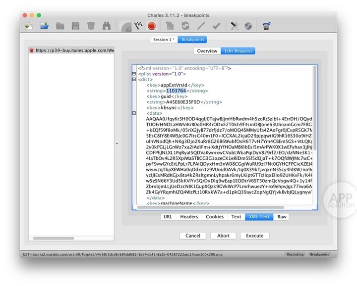357x286 pixels.
Task: Click the shopping cart toolbar icon
Action: point(266,26)
